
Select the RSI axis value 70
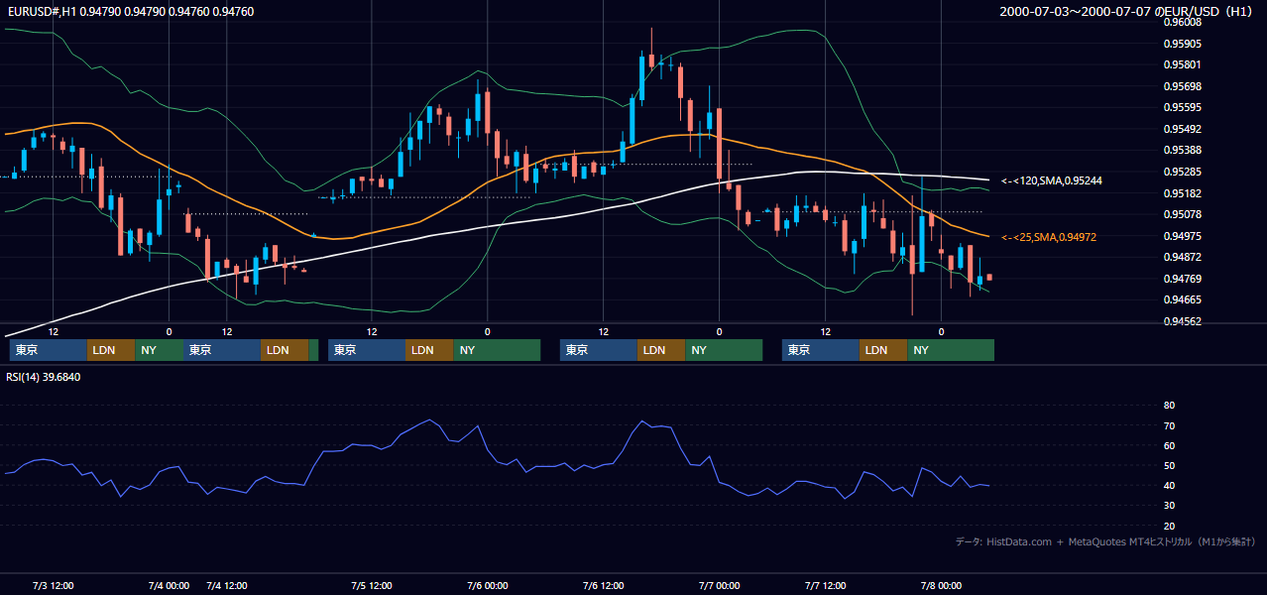[1169, 425]
